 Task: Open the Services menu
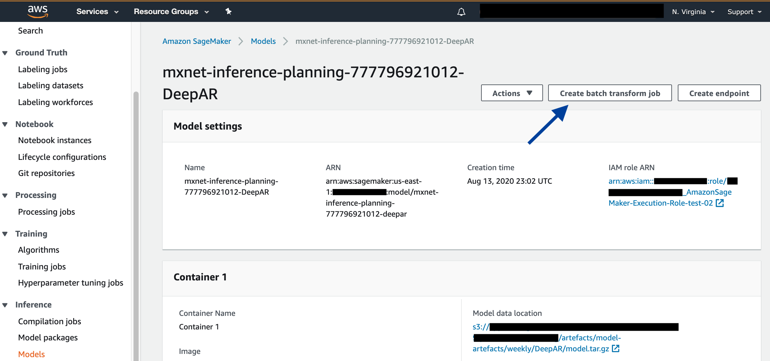[97, 12]
